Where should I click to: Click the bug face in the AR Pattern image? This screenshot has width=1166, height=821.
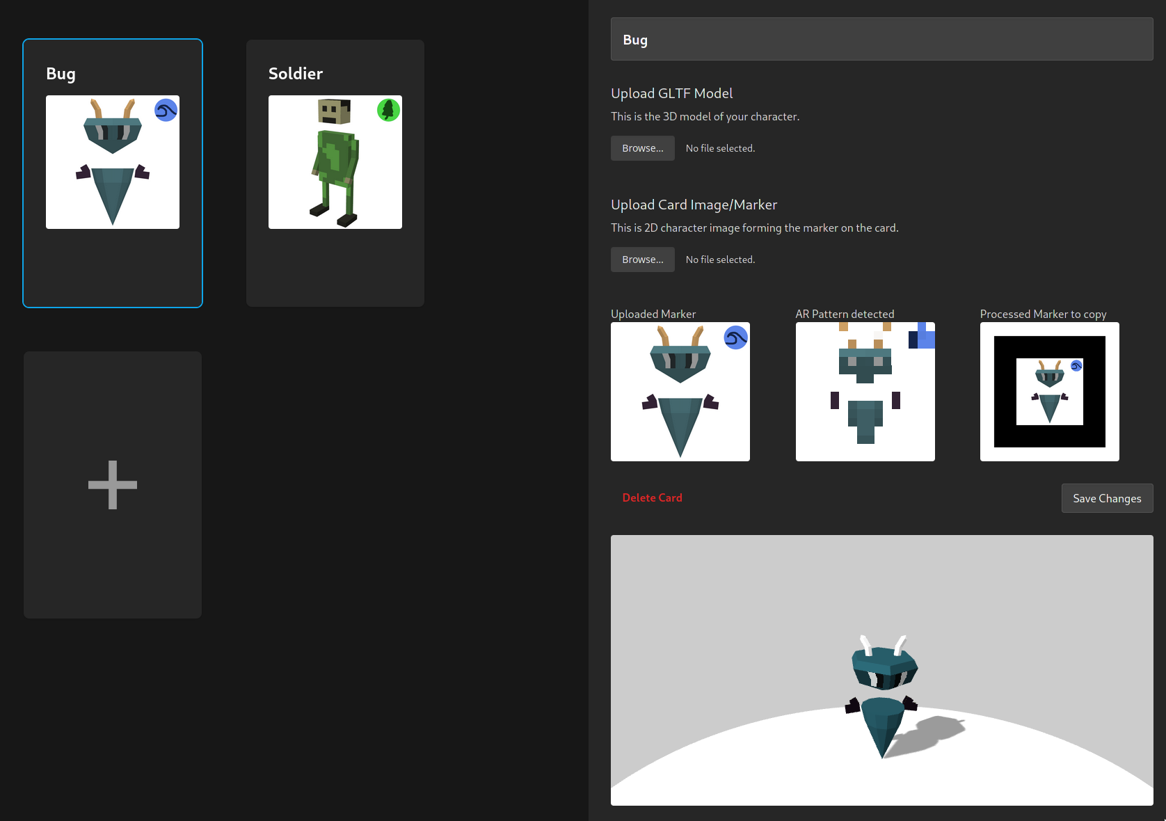865,362
